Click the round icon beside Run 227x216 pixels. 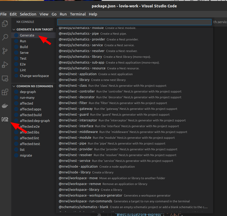tap(16, 41)
